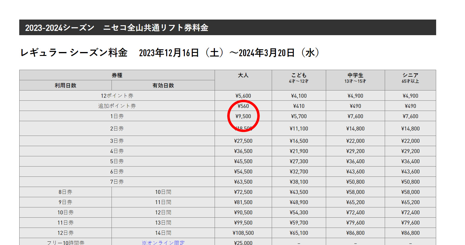This screenshot has width=465, height=245.
Task: Click the child 7日券 price ¥38,100
Action: pyautogui.click(x=299, y=182)
